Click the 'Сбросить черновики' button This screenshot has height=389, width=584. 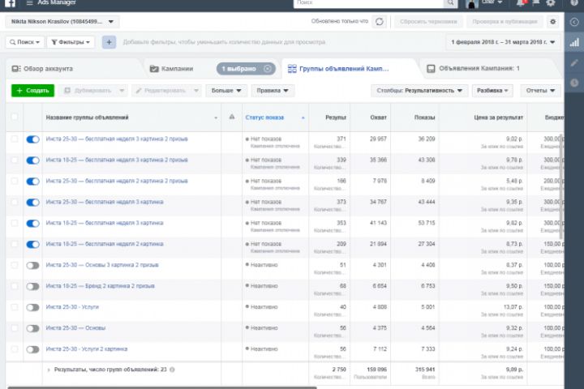[x=428, y=22]
